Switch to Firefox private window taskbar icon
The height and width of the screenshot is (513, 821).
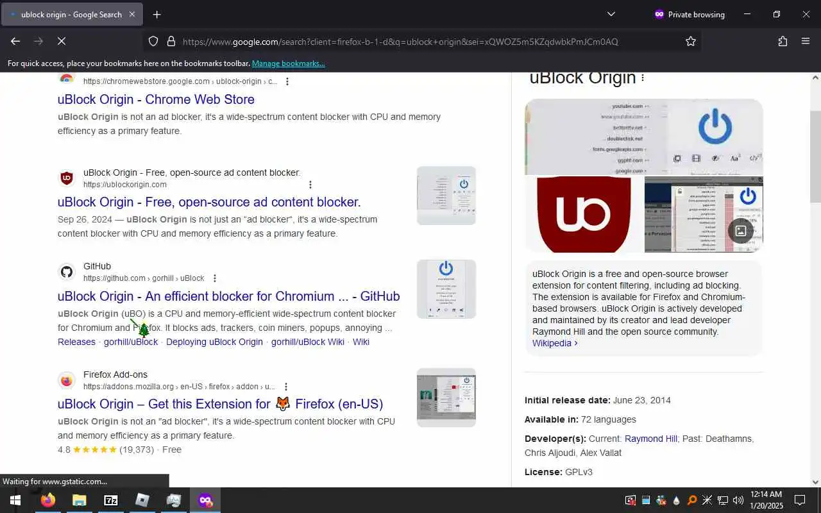coord(205,500)
